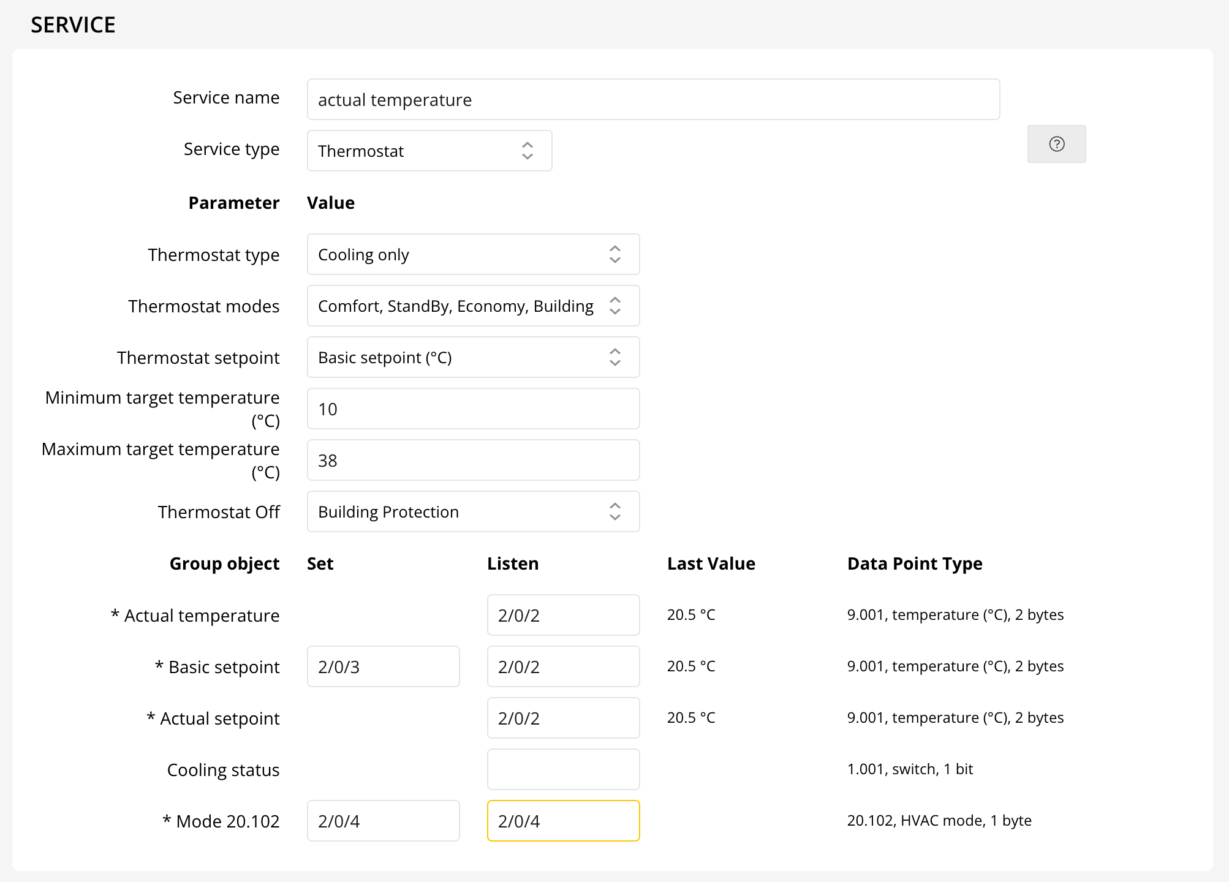Click the Actual setpoint Listen address field
1229x882 pixels.
pos(563,718)
